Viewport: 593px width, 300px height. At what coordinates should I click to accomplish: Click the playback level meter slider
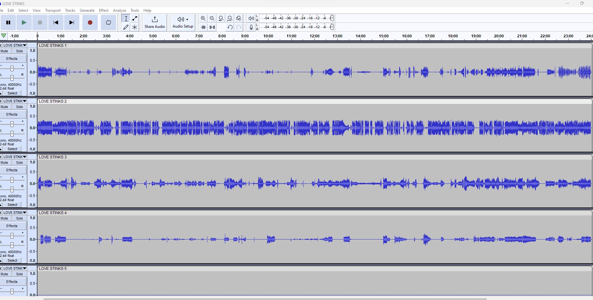[x=332, y=18]
